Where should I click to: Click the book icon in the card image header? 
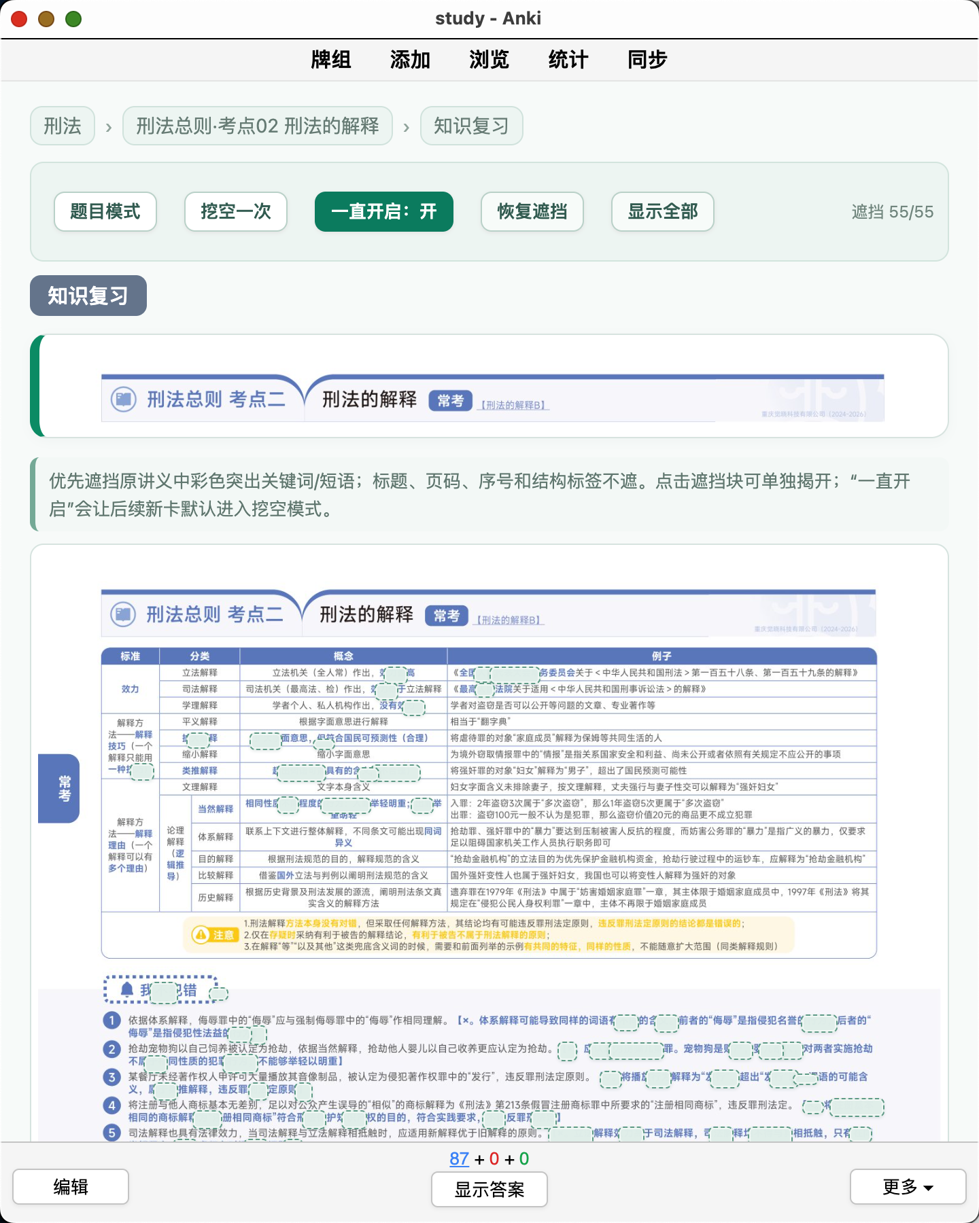123,614
